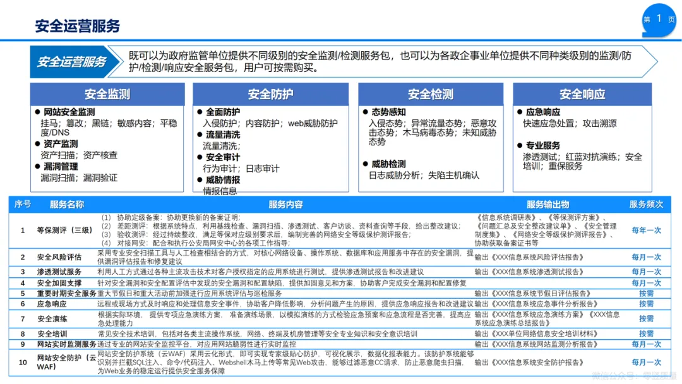This screenshot has width=682, height=384.
Task: Click the description starting 既可以为政府监管单位
Action: tap(380, 62)
